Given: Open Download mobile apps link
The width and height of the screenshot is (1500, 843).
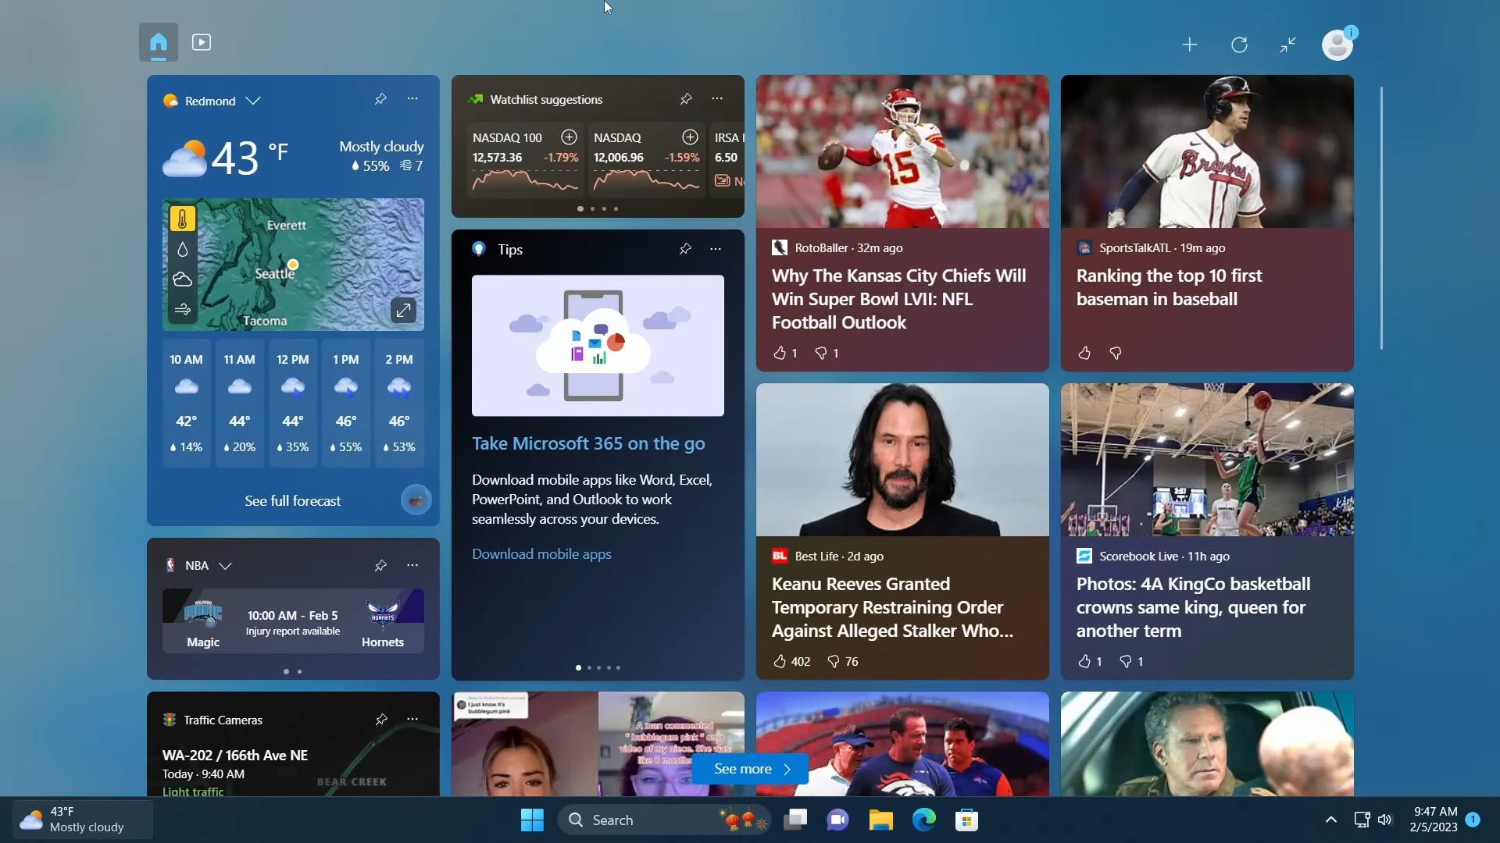Looking at the screenshot, I should click(x=542, y=553).
